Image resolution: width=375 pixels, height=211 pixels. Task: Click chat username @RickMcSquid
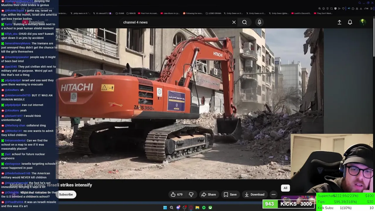pyautogui.click(x=14, y=11)
